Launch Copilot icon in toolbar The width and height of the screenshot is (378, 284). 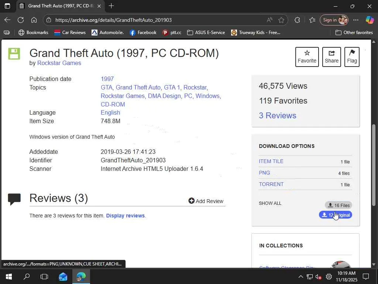click(370, 20)
